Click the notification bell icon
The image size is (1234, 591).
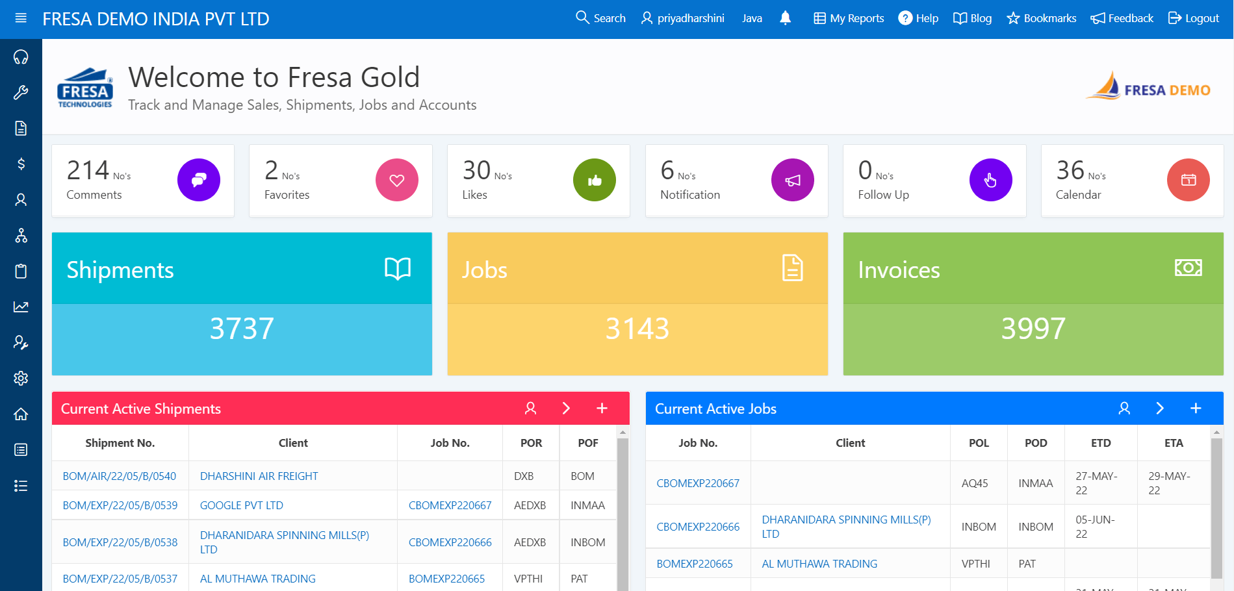click(x=785, y=18)
